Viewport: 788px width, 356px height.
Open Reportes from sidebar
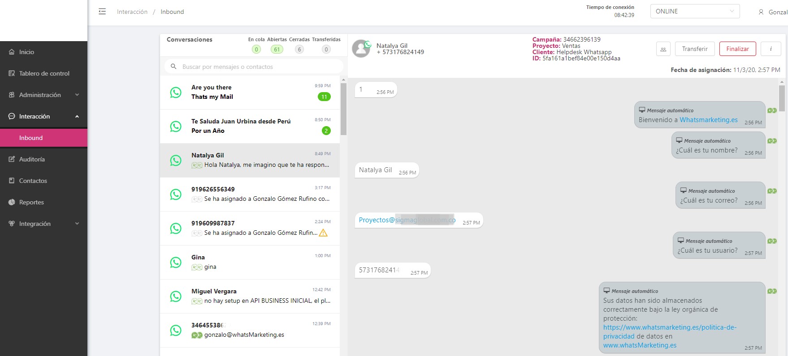point(43,202)
